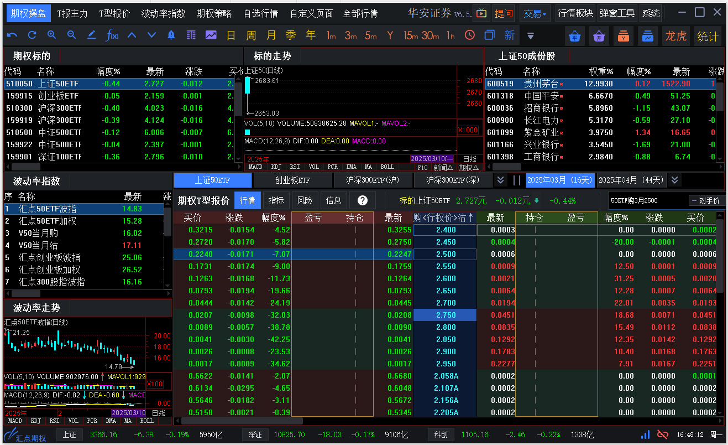Open the 弹窗工具 menu
Screen dimensions: 728x445
tap(617, 13)
